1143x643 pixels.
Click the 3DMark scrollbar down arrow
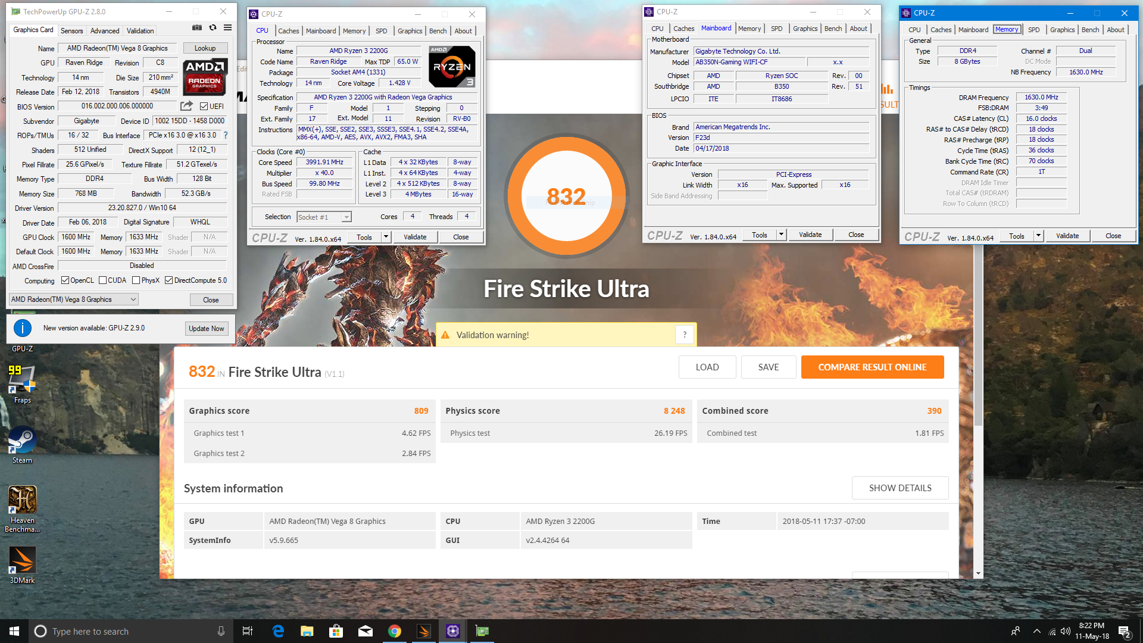click(x=978, y=573)
